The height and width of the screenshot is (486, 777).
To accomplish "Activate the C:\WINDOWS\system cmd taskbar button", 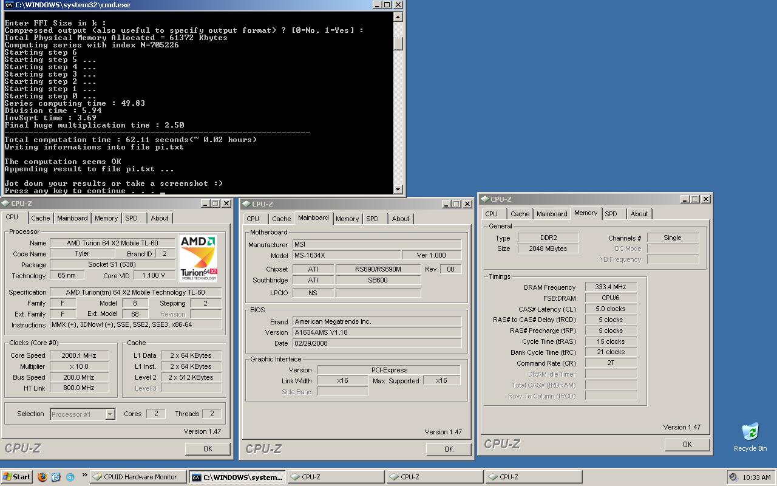I will (x=237, y=477).
